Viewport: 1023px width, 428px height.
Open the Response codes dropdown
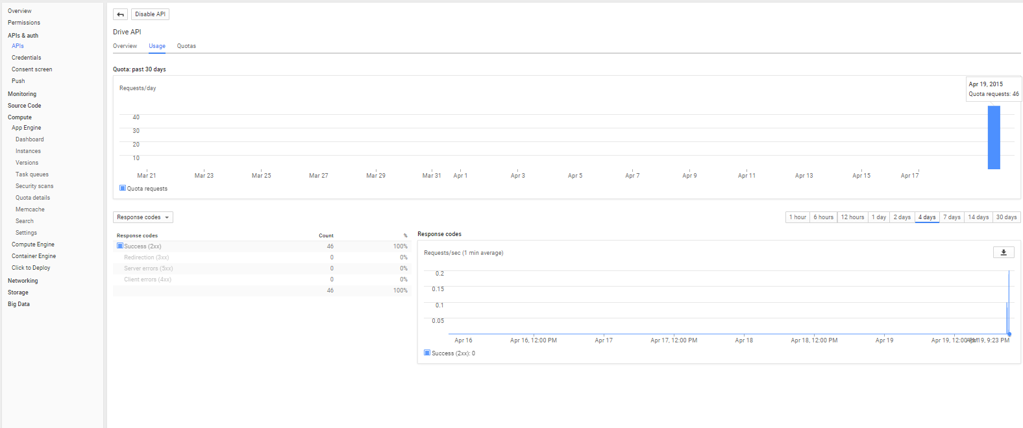click(143, 217)
